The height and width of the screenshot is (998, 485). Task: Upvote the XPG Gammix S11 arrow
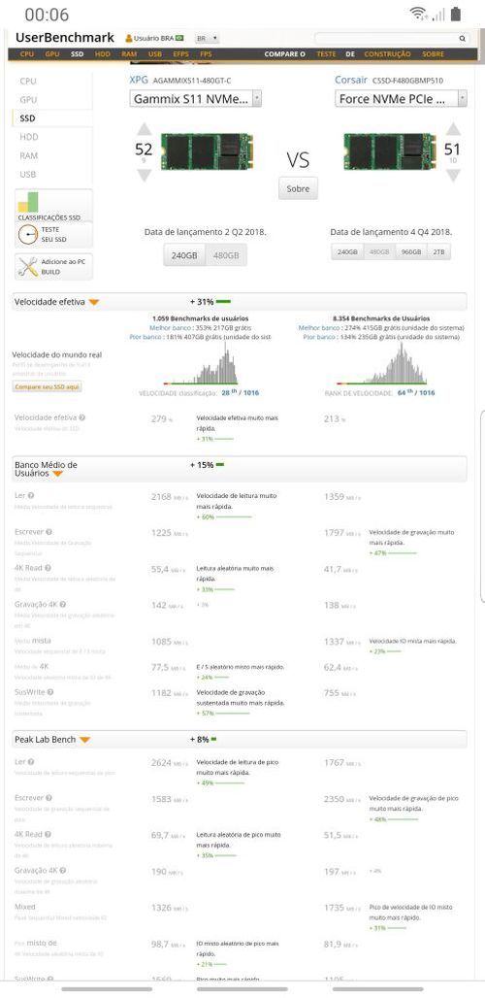click(145, 129)
